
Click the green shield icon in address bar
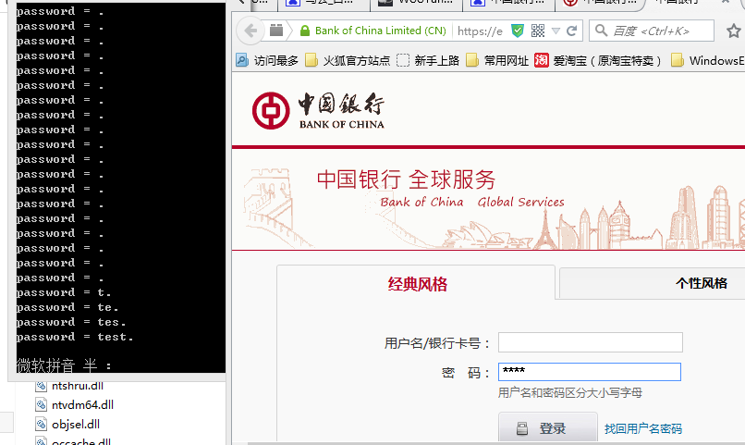point(518,31)
